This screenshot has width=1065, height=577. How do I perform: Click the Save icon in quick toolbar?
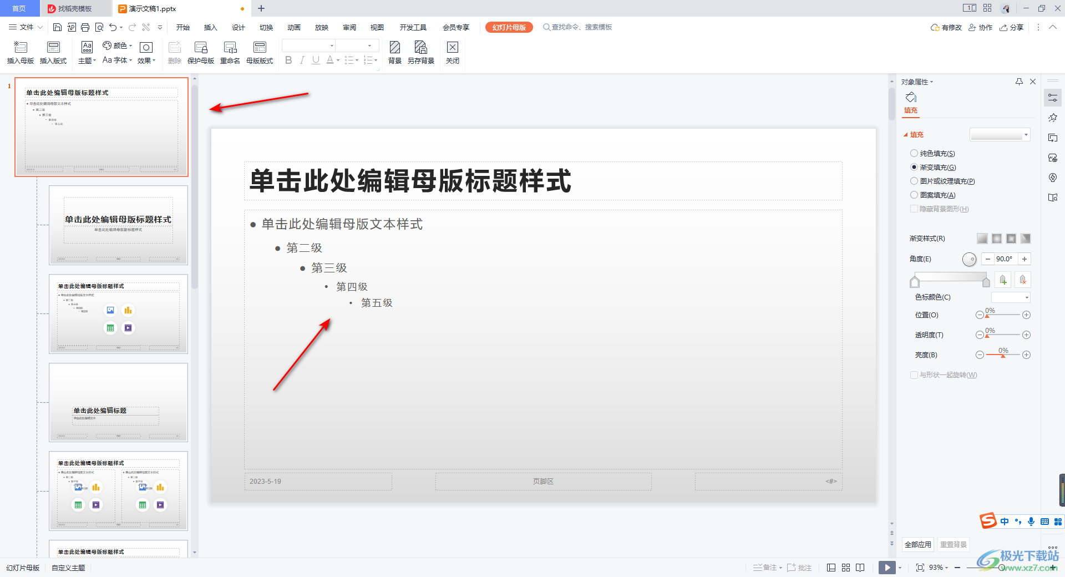[x=57, y=27]
